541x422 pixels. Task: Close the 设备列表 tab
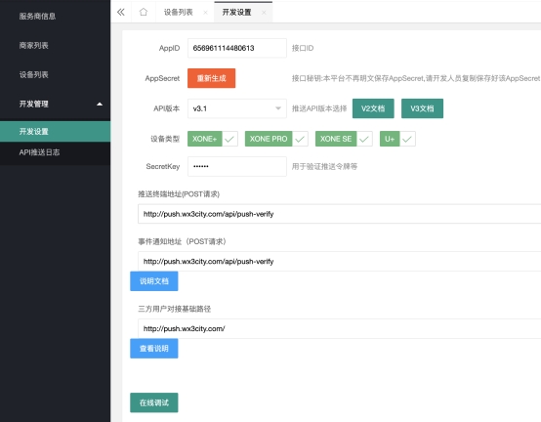click(x=205, y=13)
